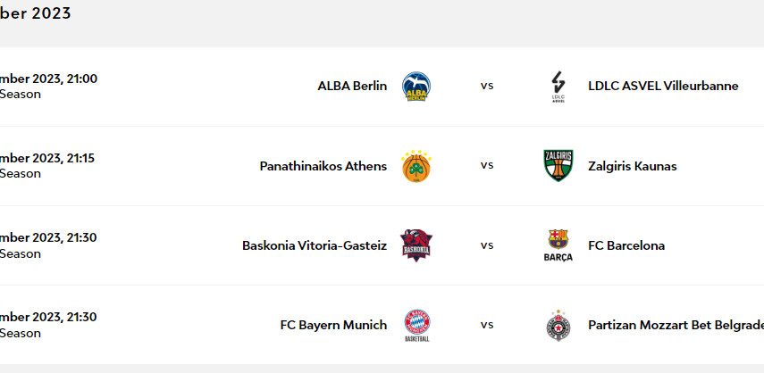This screenshot has height=373, width=764.
Task: Click the ALBA Berlin team logo
Action: tap(416, 87)
